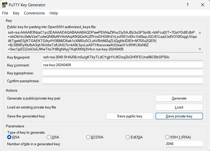Screen dimensions: 210x151
Task: Open the Key menu
Action: (16, 13)
